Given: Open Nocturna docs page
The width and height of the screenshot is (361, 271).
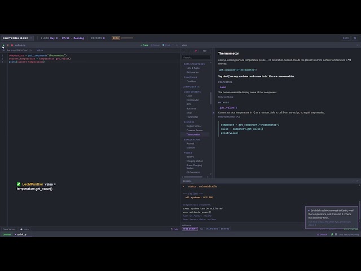Looking at the screenshot, I should (x=191, y=108).
